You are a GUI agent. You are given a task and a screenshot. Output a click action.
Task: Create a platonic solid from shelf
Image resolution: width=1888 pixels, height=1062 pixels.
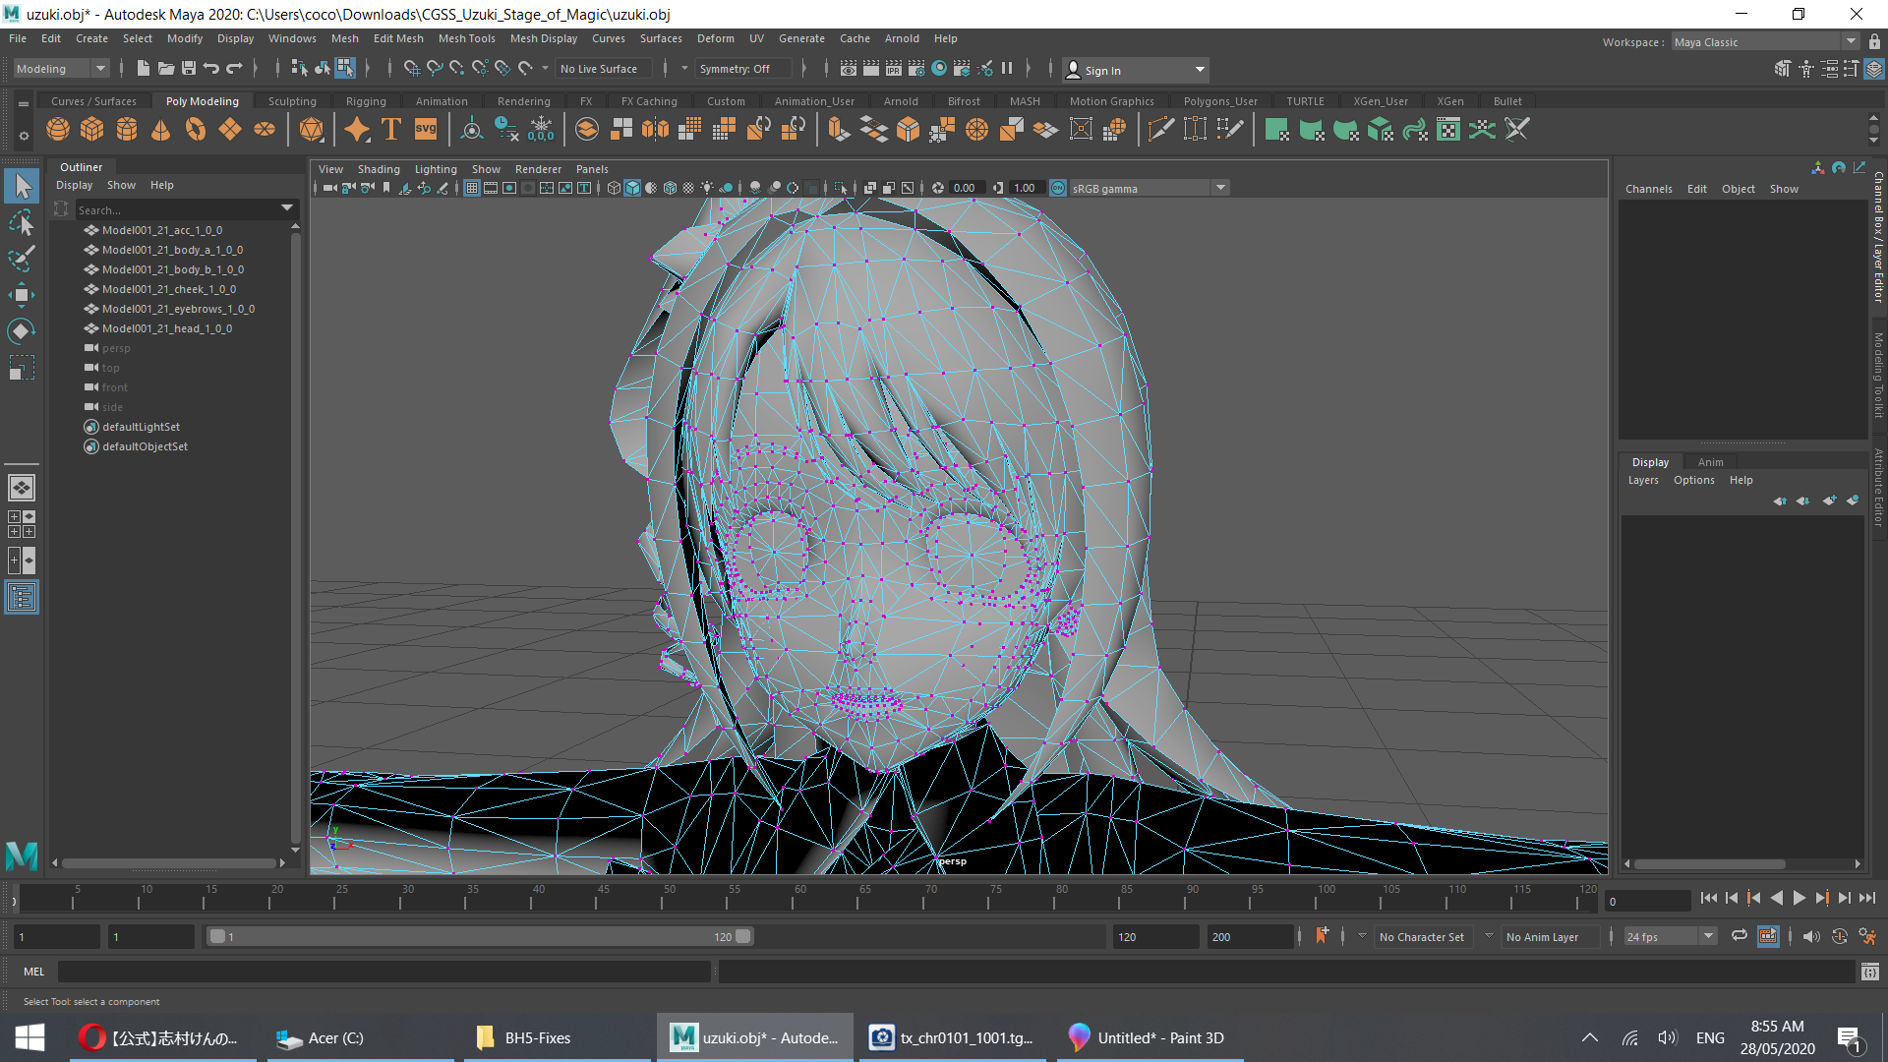(x=312, y=129)
